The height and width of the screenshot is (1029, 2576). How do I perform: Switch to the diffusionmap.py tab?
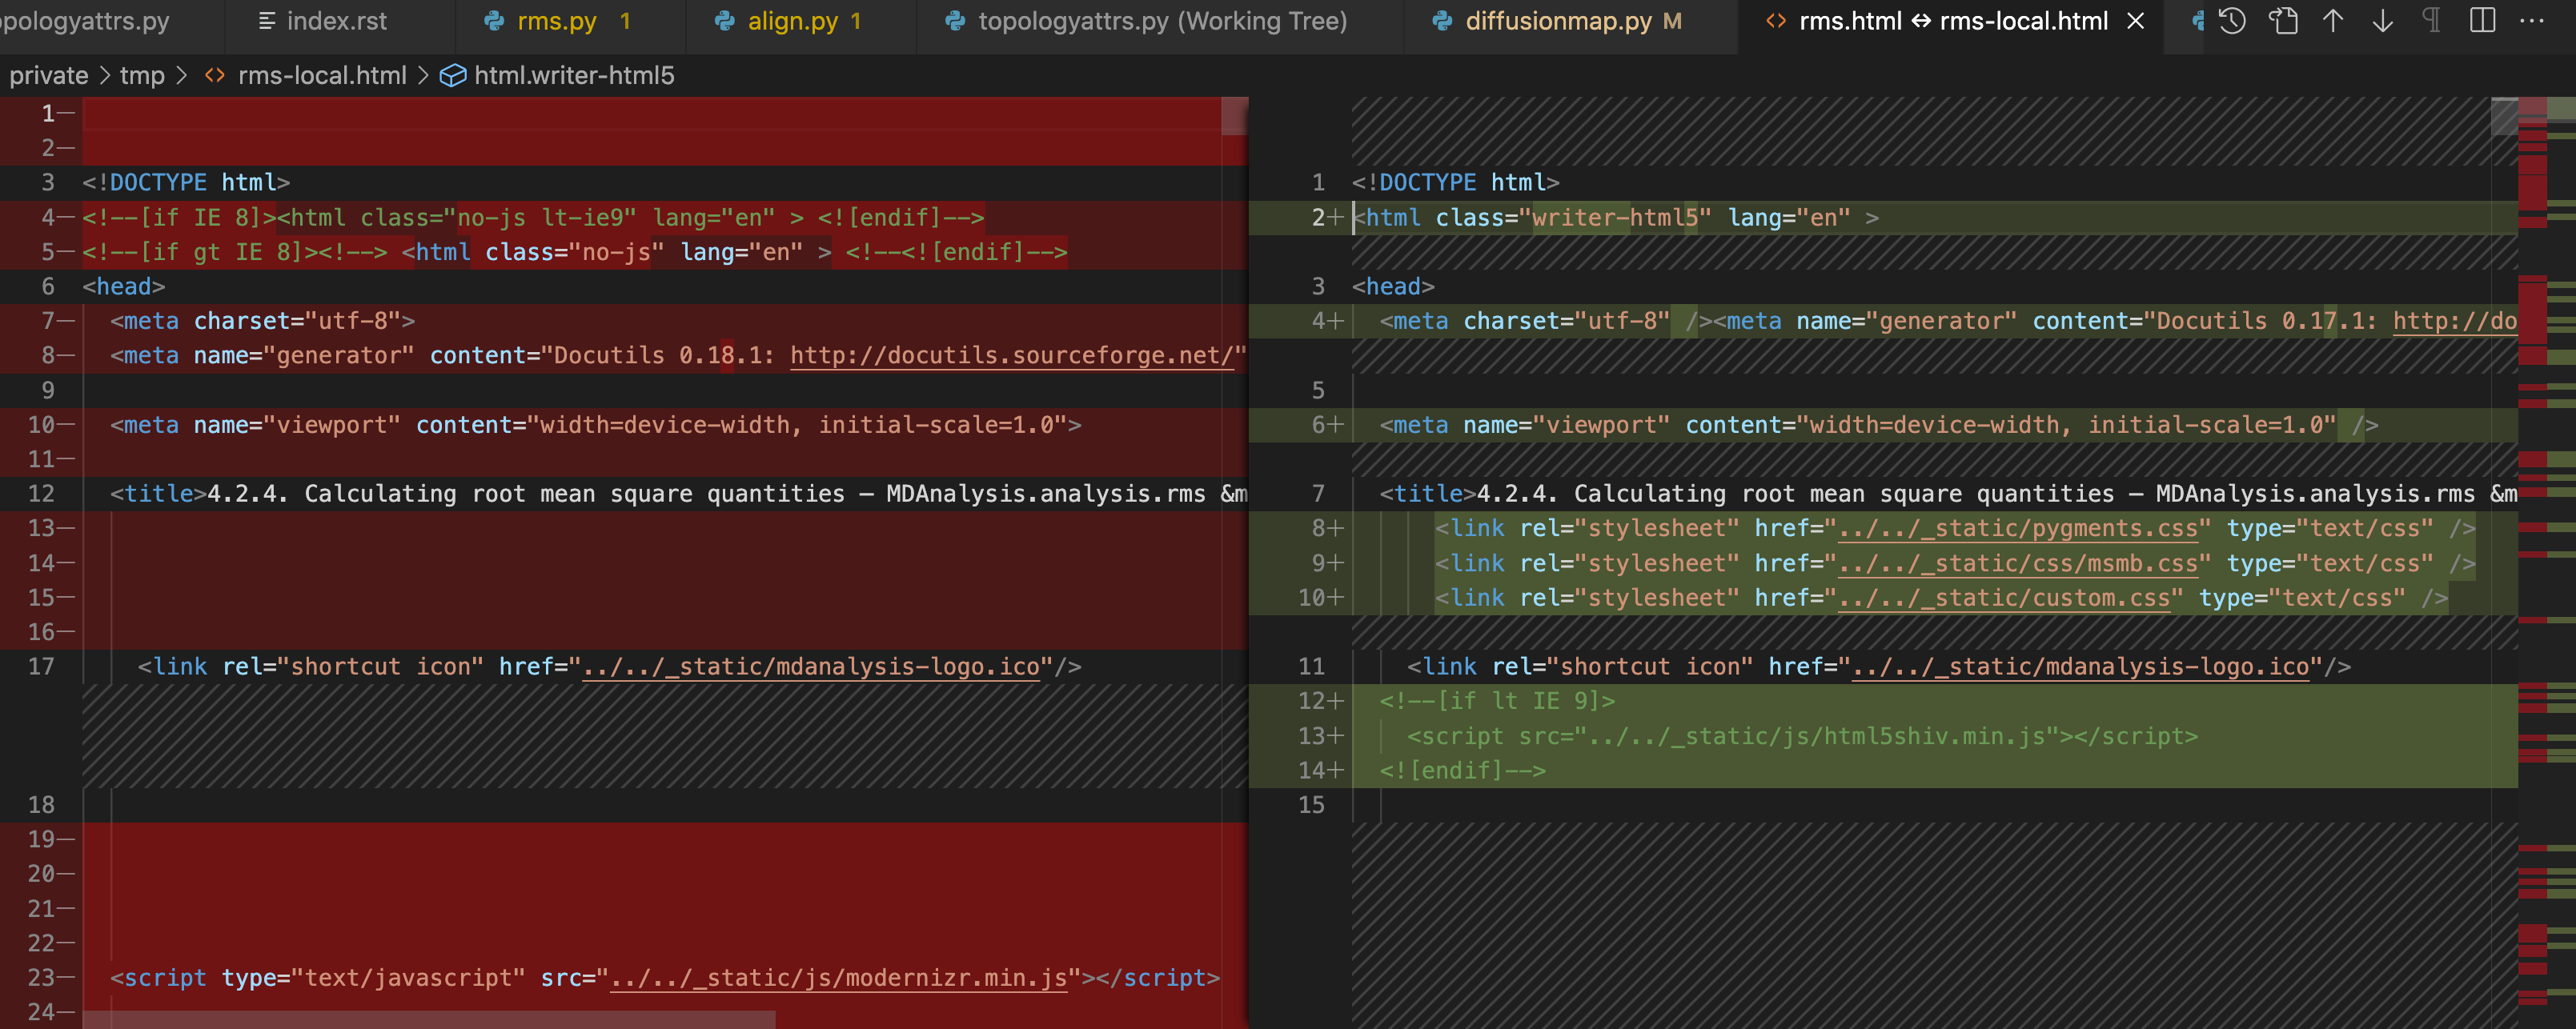click(x=1557, y=21)
